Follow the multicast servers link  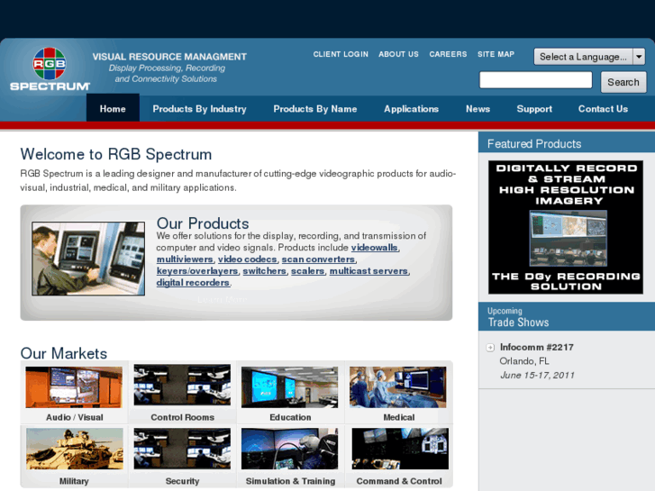(368, 271)
